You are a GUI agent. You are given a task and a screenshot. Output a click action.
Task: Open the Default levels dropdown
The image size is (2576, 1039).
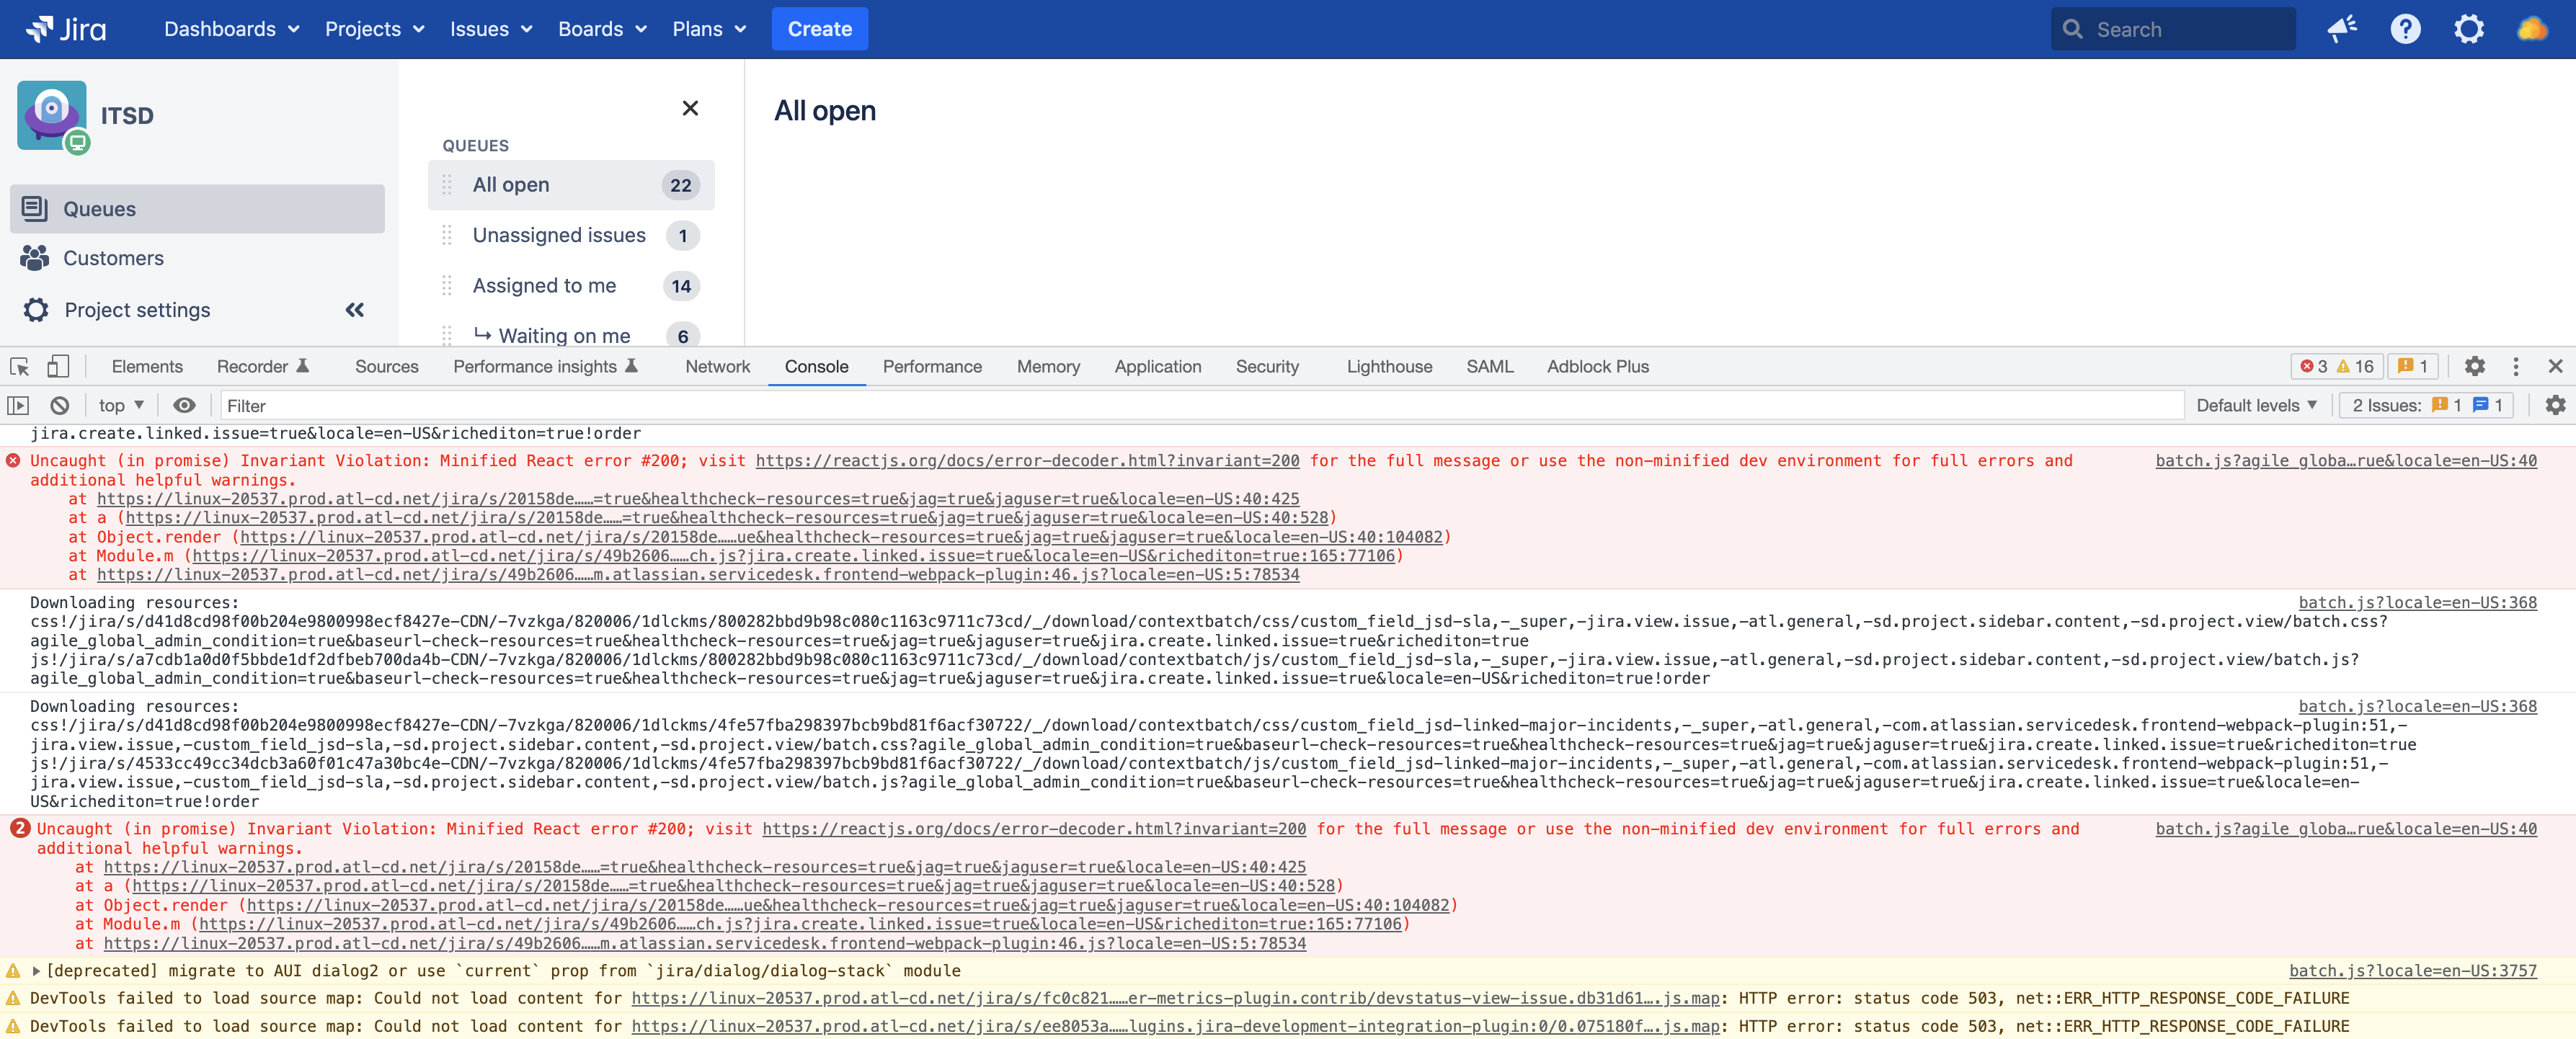[x=2256, y=405]
